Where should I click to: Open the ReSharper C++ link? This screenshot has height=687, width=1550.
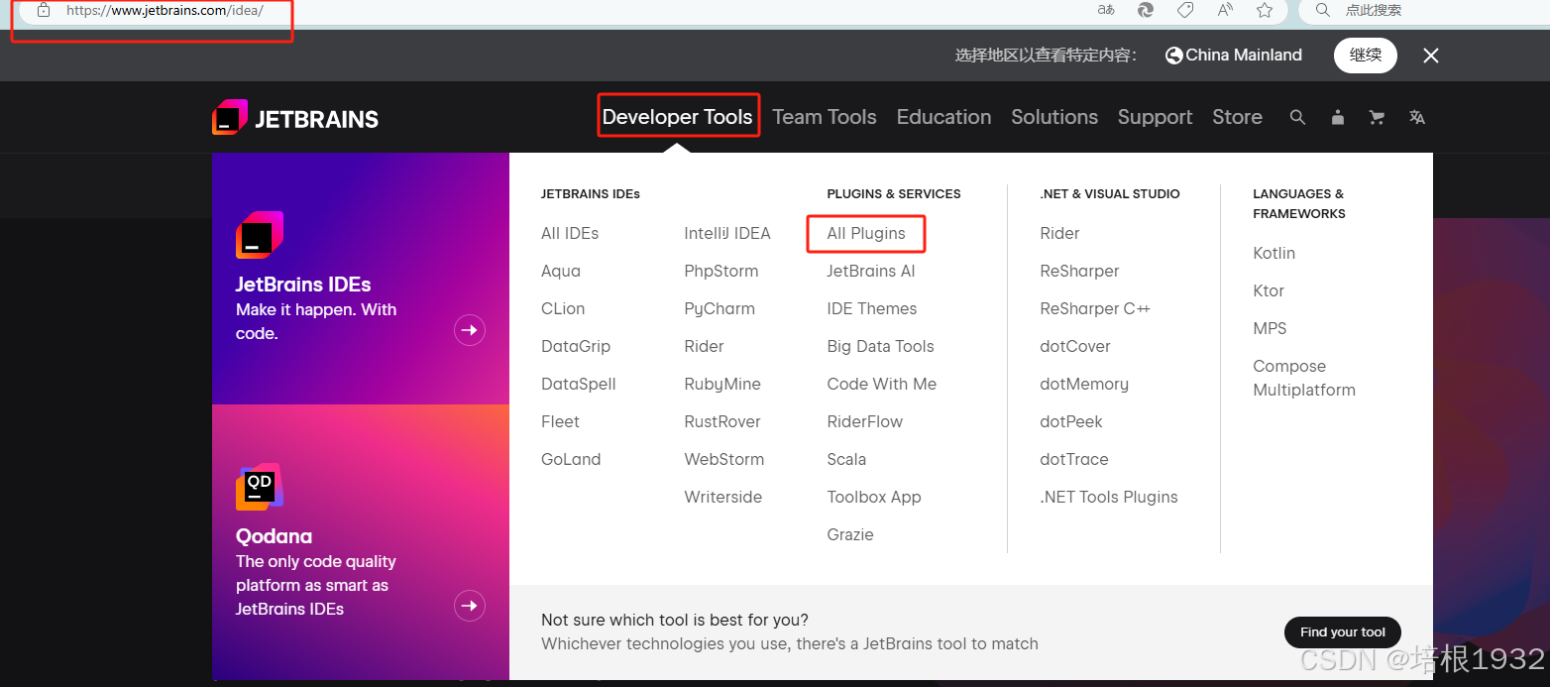click(x=1095, y=309)
